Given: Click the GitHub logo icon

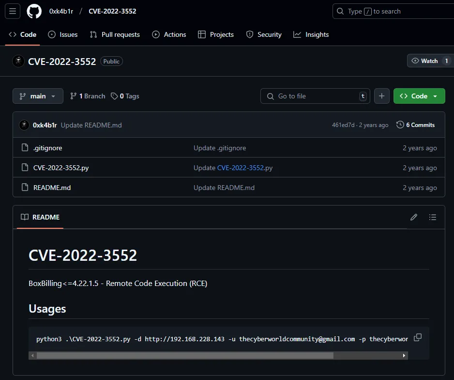Looking at the screenshot, I should click(34, 11).
